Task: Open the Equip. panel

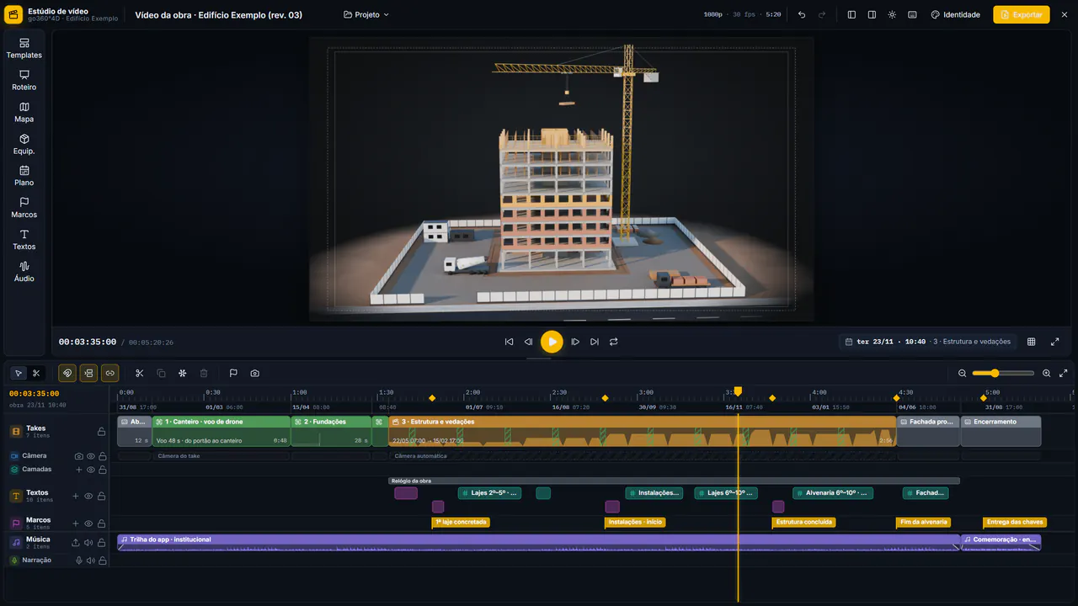Action: click(24, 144)
